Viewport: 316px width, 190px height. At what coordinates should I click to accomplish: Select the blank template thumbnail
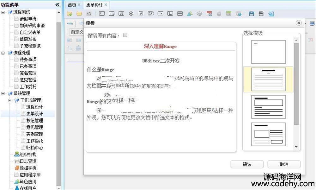tap(268, 52)
